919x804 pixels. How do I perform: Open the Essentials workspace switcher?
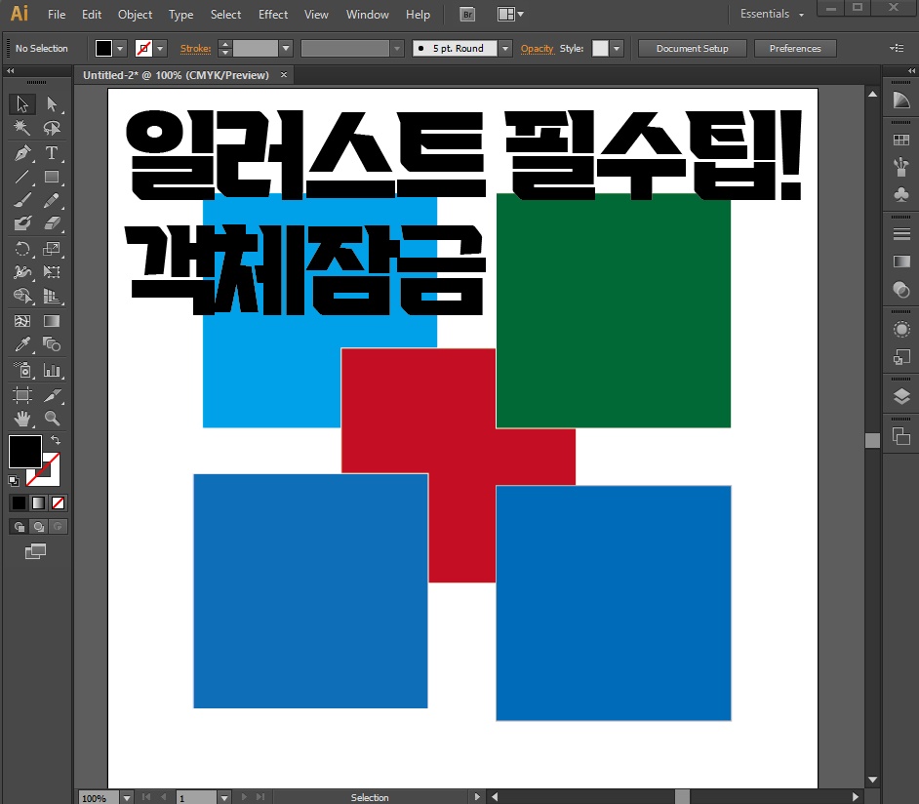(772, 14)
